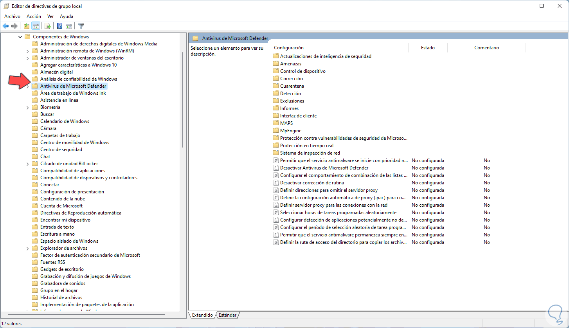Click the folder icon next to Informes

coord(276,108)
